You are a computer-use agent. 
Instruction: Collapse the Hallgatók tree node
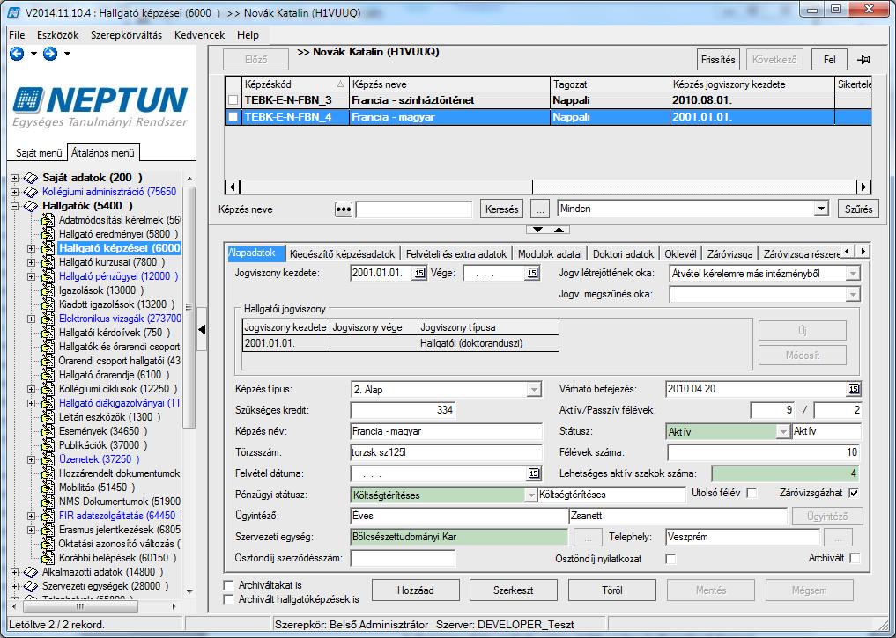tap(15, 206)
